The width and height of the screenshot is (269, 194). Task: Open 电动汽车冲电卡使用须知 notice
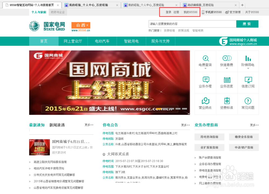pos(49,168)
